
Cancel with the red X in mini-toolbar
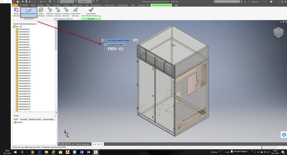114,49
